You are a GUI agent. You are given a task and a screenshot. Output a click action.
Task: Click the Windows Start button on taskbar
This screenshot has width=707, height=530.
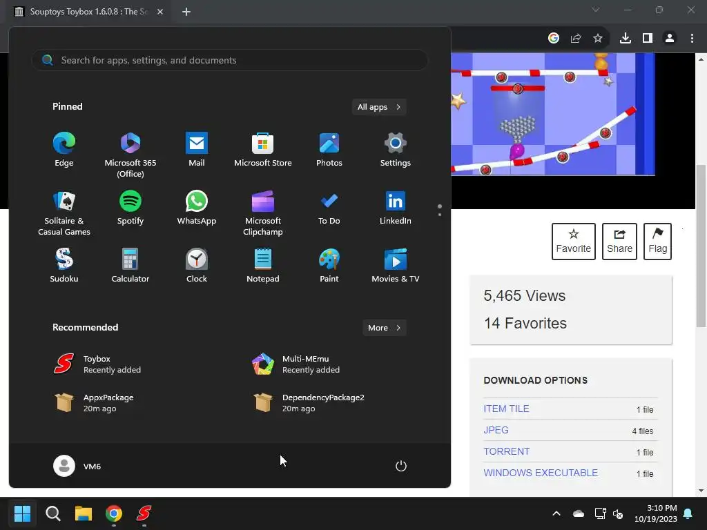pyautogui.click(x=22, y=513)
